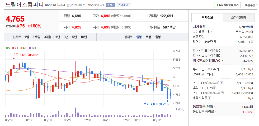Screen dimensions: 259x126
Task: Select the 3개월 line chart period
Action: 48,37
